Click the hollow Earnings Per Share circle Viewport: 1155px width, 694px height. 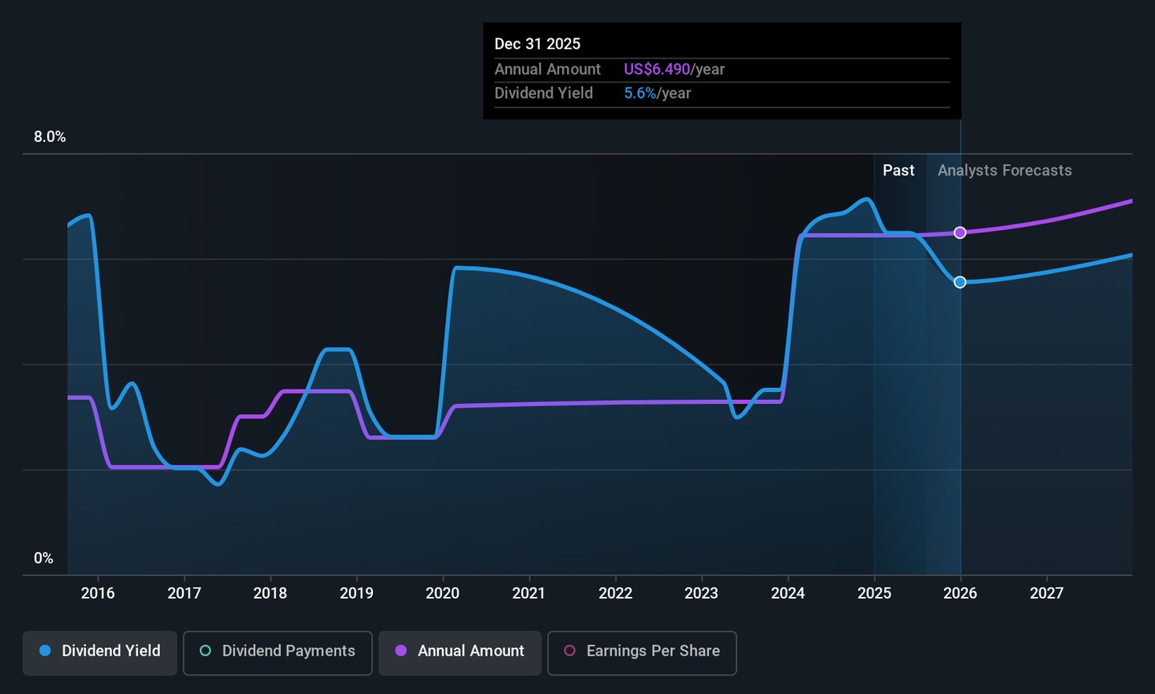tap(569, 651)
